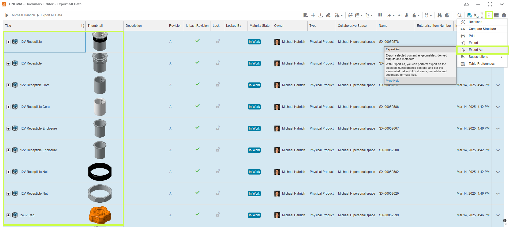Toggle lock icon for 12V Receptacle Nut row
The height and width of the screenshot is (227, 509).
click(x=218, y=171)
